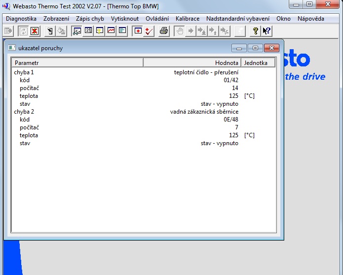The height and width of the screenshot is (275, 343).
Task: Open the Ovládání menu
Action: pyautogui.click(x=157, y=19)
